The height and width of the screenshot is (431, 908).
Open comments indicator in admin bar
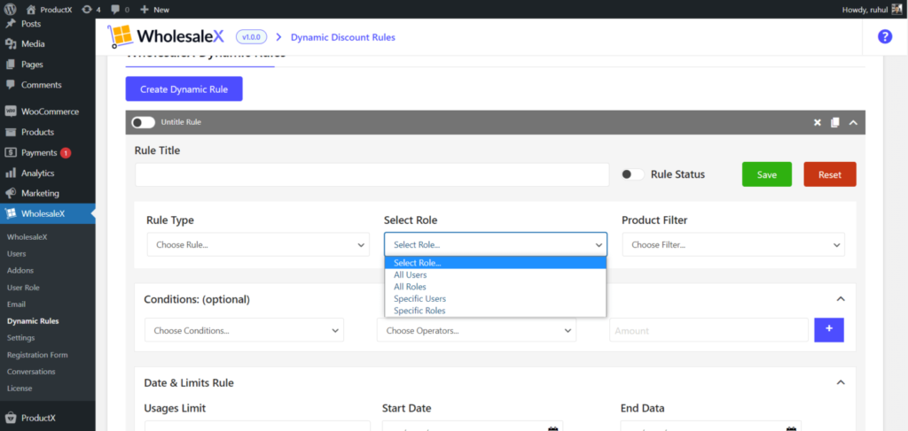click(x=120, y=10)
